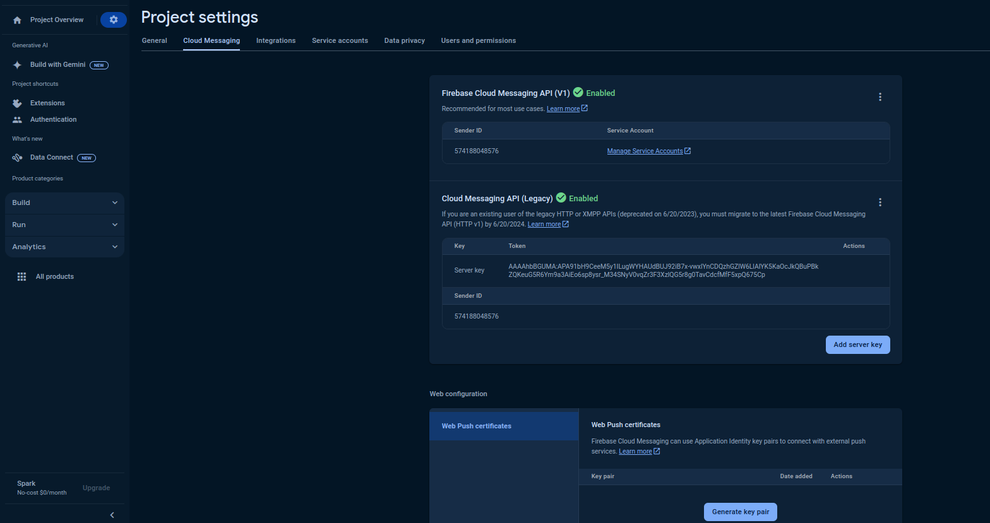This screenshot has height=523, width=990.
Task: Click green Enabled checkmark for the V1 API
Action: click(578, 93)
